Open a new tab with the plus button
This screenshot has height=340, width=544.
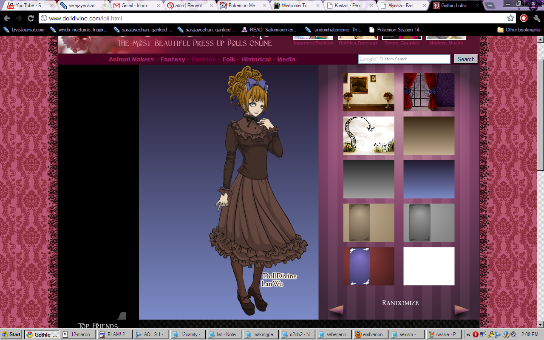pyautogui.click(x=490, y=6)
